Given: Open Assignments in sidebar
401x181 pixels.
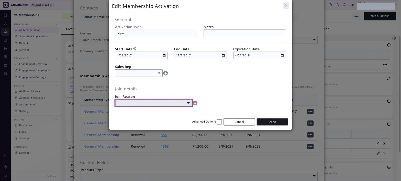Looking at the screenshot, I should [27, 105].
